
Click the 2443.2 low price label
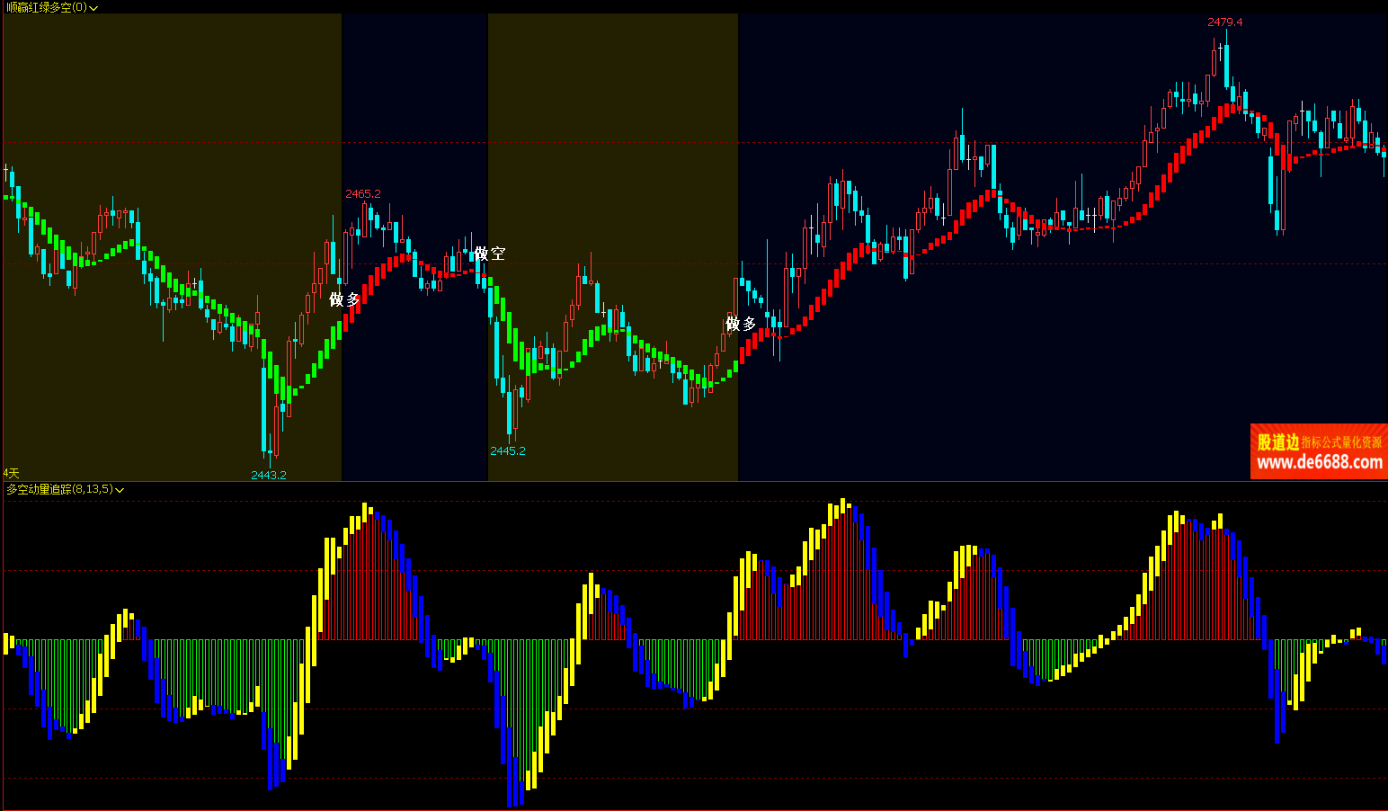point(269,475)
